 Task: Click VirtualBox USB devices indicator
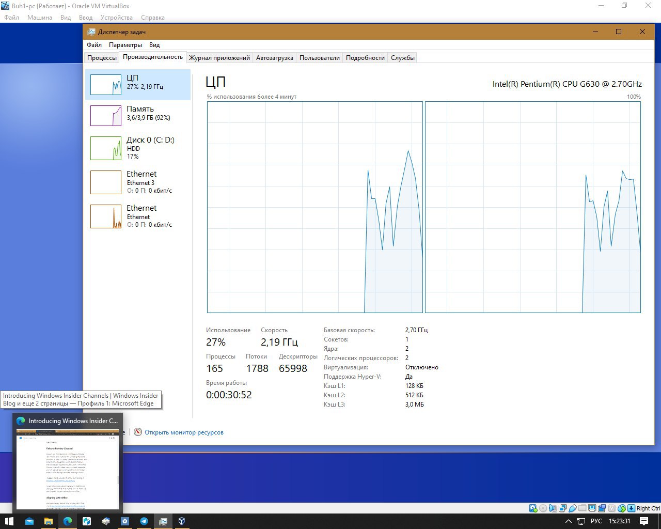click(x=572, y=508)
